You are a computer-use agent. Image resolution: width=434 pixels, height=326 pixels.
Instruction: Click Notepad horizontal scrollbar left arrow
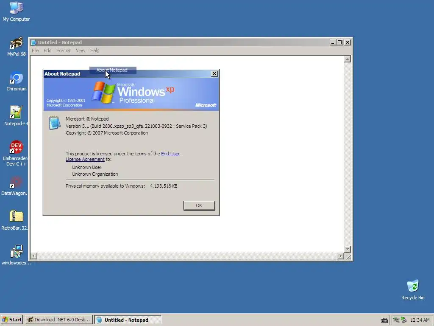(x=34, y=256)
